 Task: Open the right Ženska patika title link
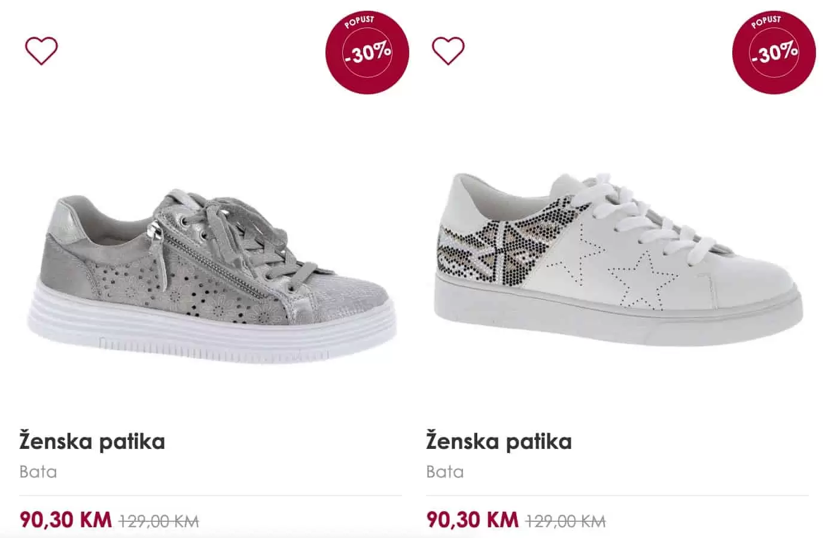click(499, 442)
